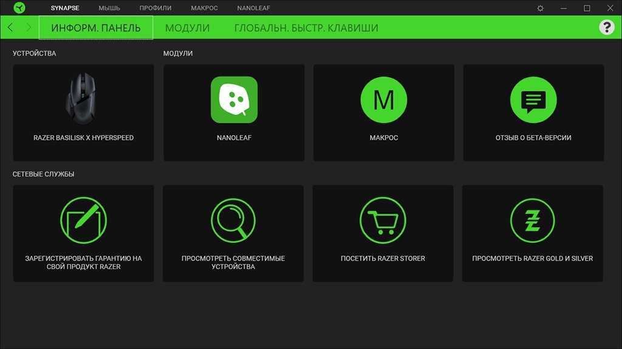Open the Nanoleaf module icon

click(x=234, y=100)
